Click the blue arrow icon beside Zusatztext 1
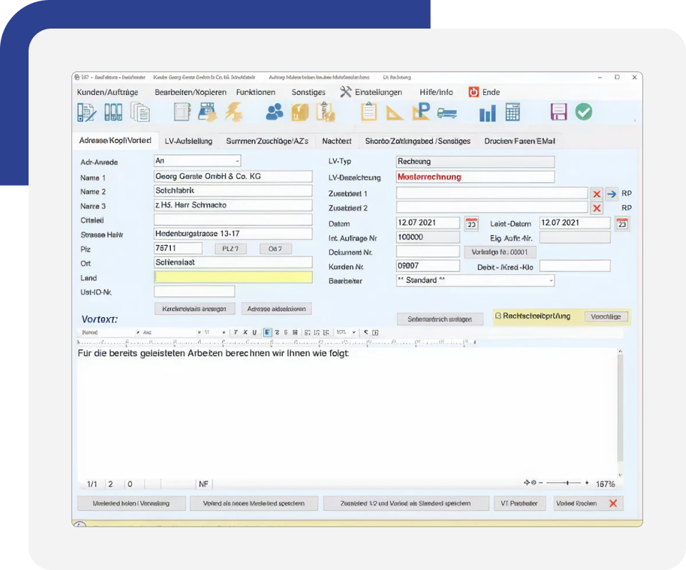The image size is (686, 570). [612, 194]
